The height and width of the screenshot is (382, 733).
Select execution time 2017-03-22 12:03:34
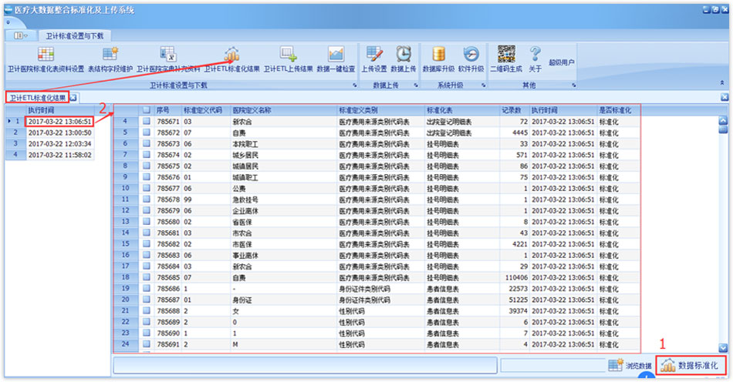[x=59, y=144]
